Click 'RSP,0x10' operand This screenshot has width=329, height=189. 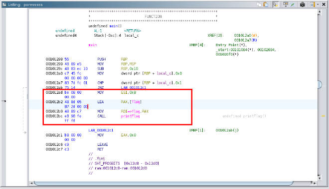130,69
